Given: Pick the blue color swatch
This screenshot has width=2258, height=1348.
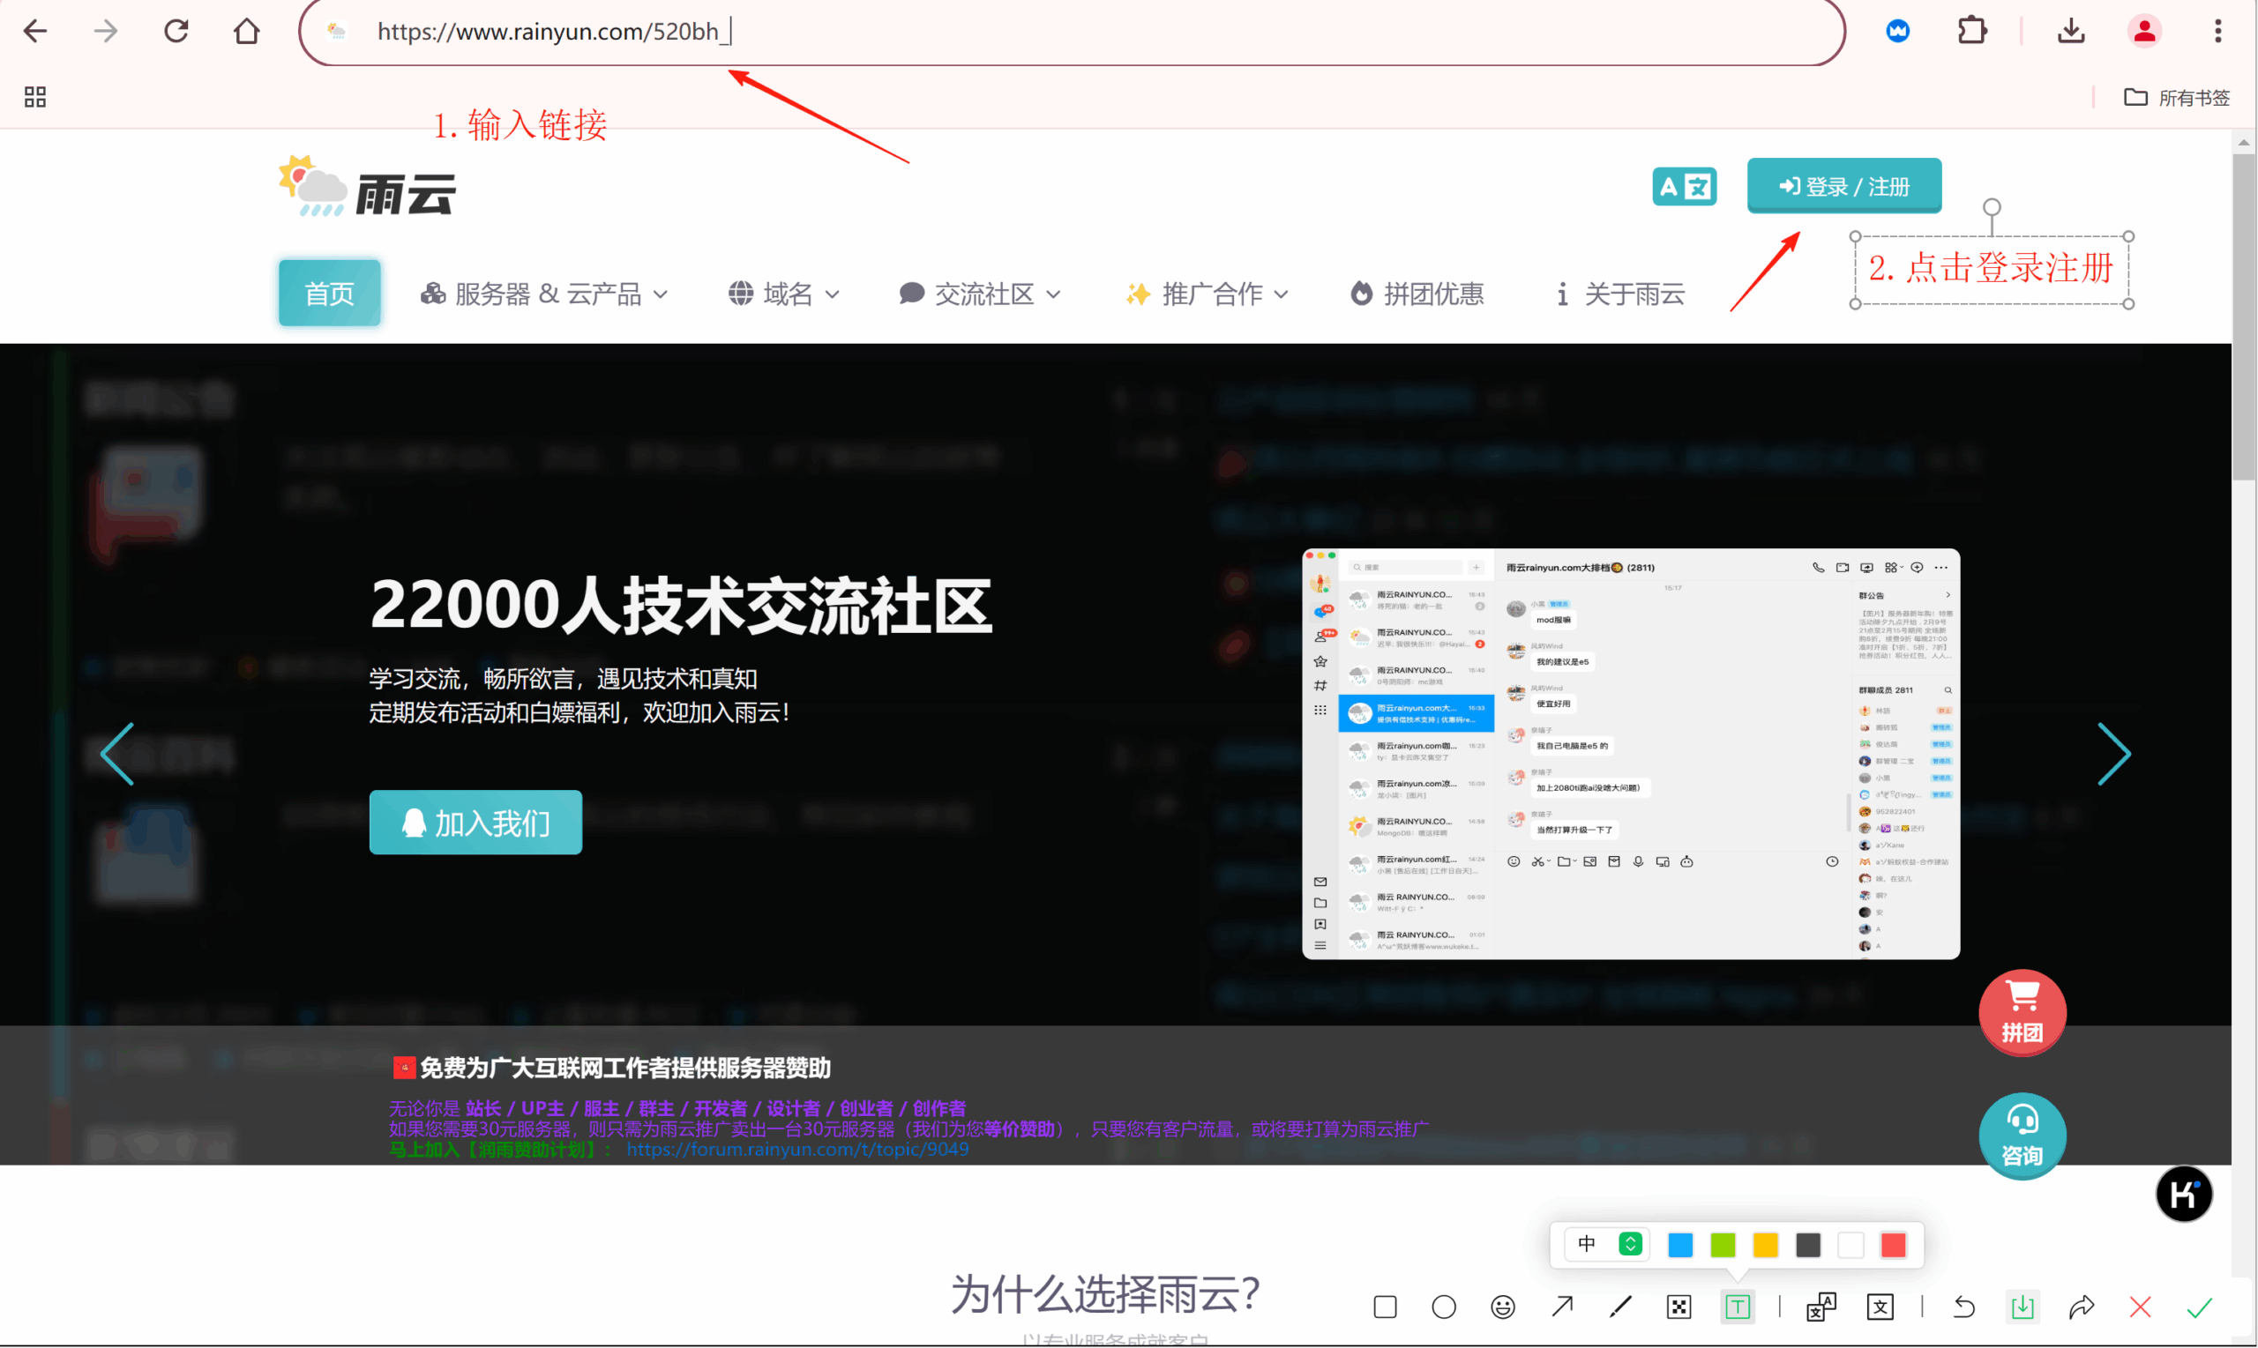Looking at the screenshot, I should [1680, 1246].
